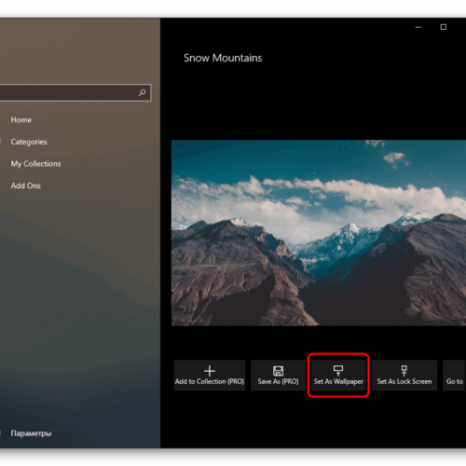Click the Set As Lock Screen text
Viewport: 466px width, 466px height.
coord(404,381)
